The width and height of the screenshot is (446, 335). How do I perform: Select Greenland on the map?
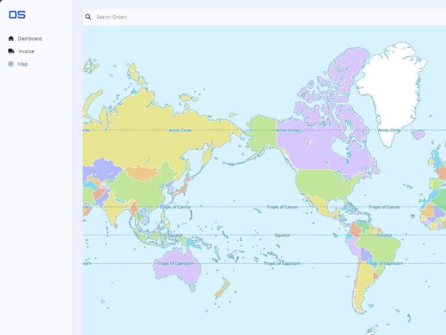coord(395,85)
